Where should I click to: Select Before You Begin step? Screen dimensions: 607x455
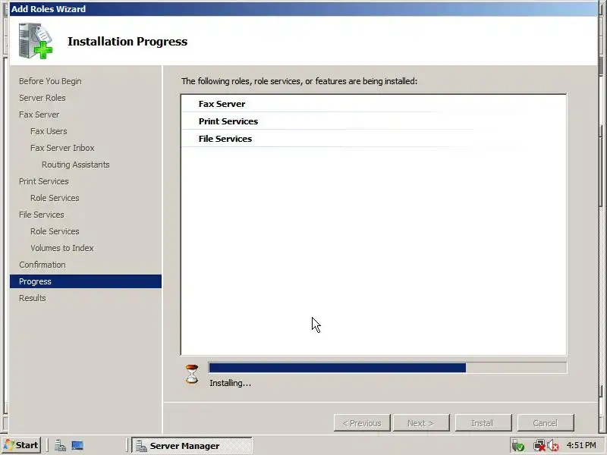[50, 81]
